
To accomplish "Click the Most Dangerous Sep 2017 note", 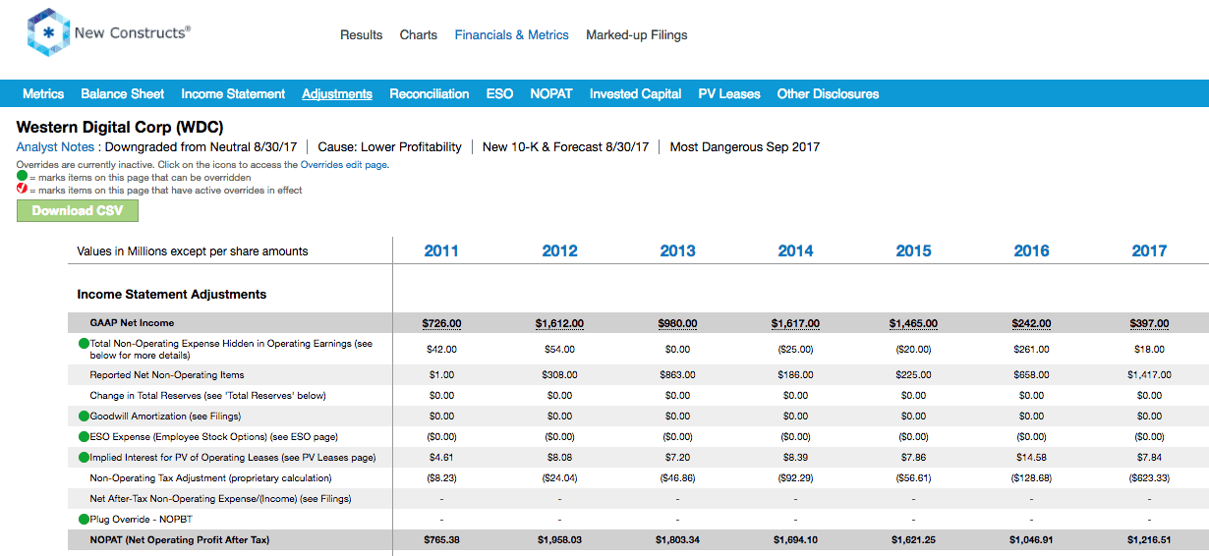I will (745, 147).
